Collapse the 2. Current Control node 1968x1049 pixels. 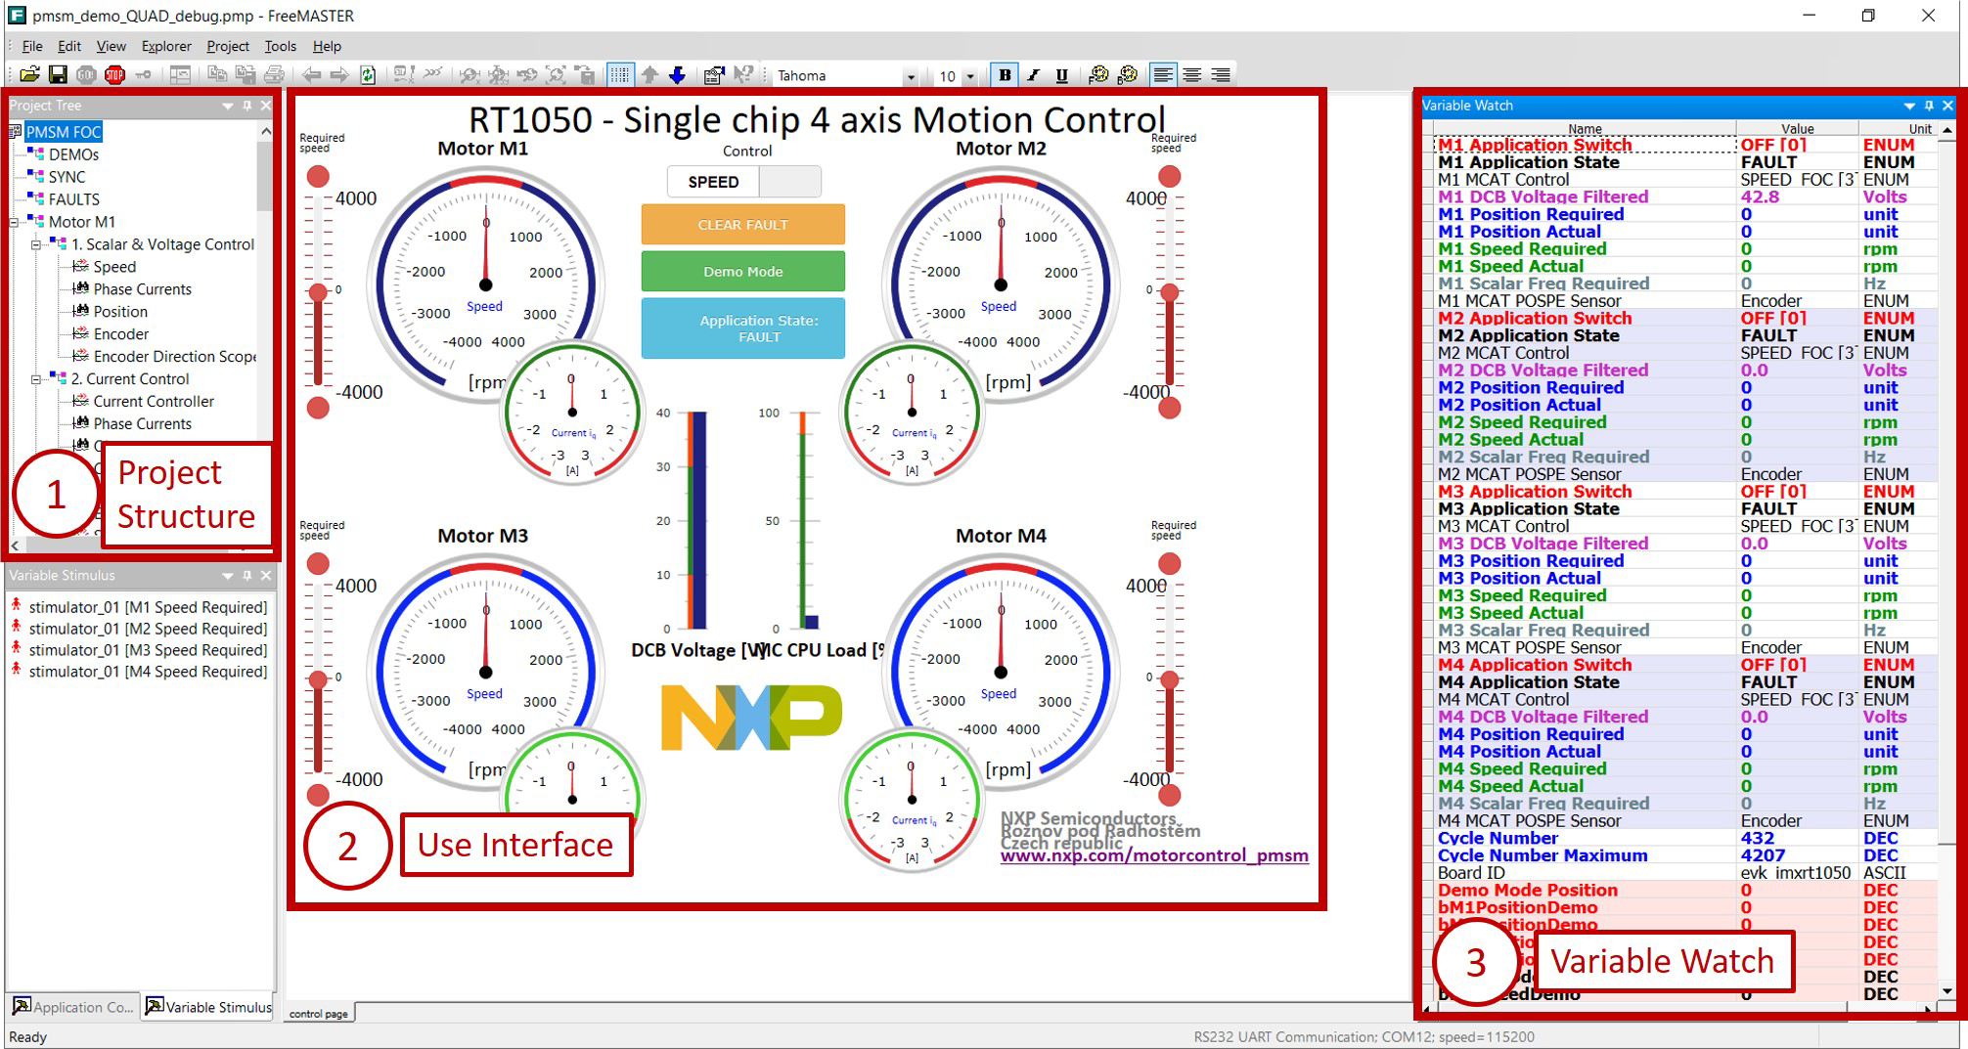pyautogui.click(x=36, y=379)
